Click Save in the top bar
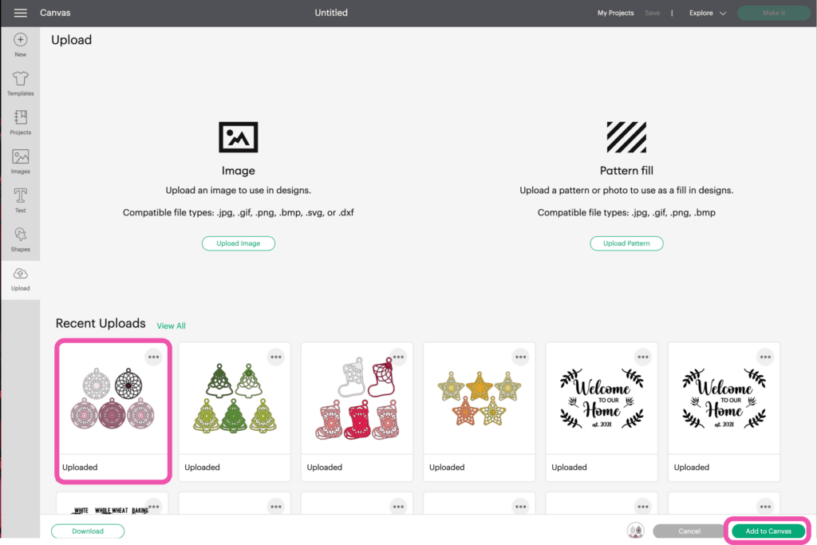Screen dimensions: 817x545 coord(653,13)
